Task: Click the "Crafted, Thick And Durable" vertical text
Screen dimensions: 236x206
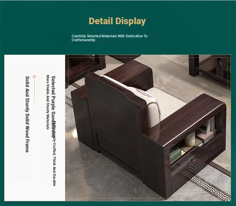Action: click(54, 163)
